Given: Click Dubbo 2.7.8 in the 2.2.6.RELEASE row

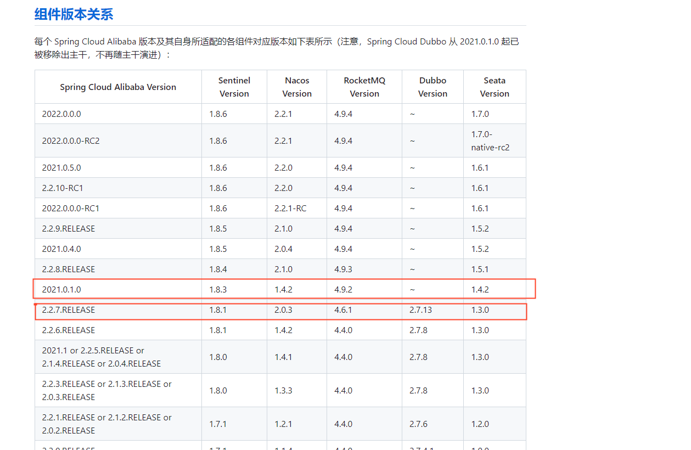Looking at the screenshot, I should pyautogui.click(x=418, y=330).
